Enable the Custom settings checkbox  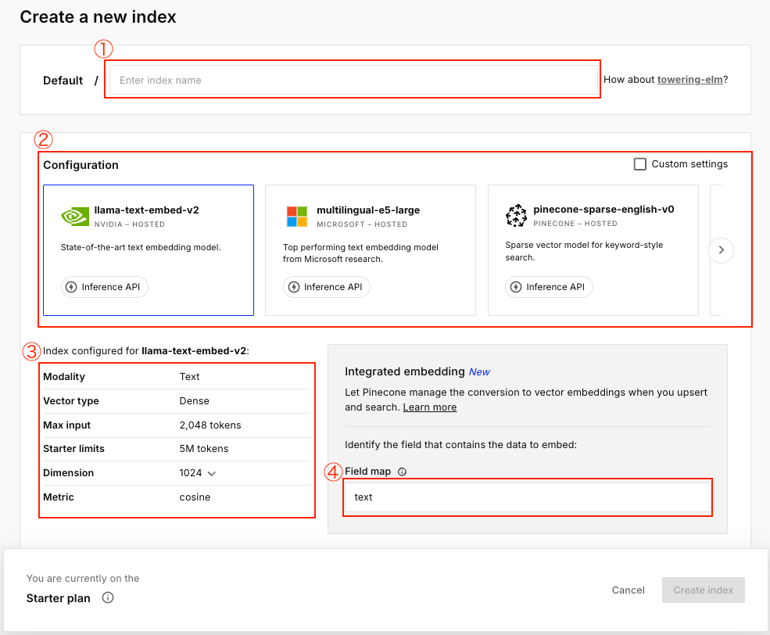coord(640,164)
